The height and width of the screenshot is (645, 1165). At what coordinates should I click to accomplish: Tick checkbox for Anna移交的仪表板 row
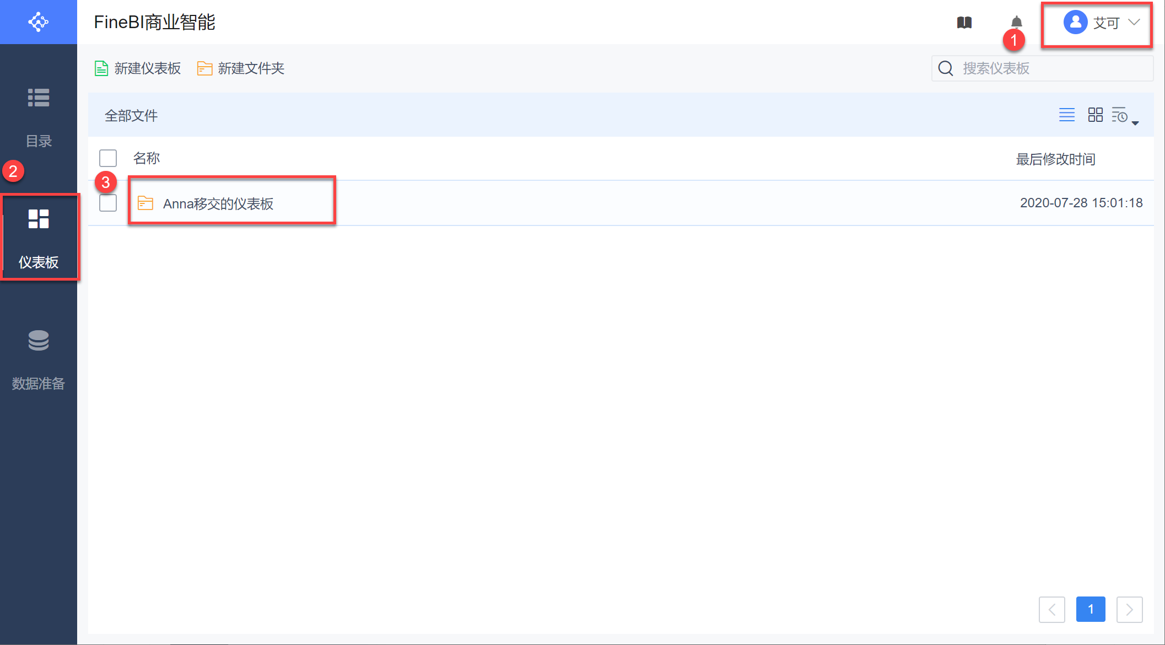click(108, 203)
